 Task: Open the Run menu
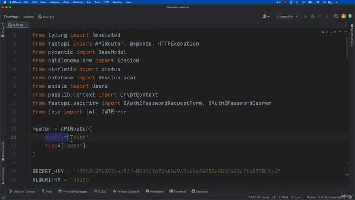[x=89, y=2]
